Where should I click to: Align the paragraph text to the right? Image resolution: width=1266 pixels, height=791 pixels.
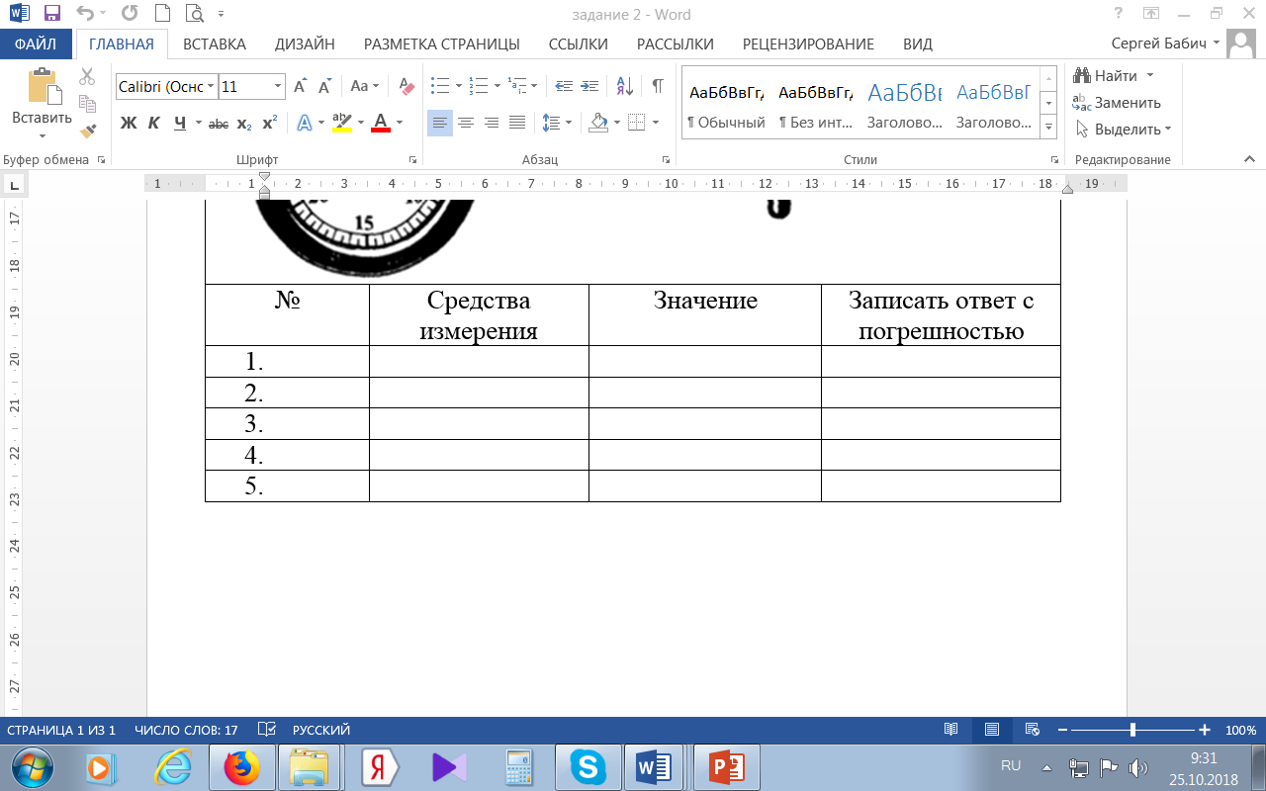491,124
